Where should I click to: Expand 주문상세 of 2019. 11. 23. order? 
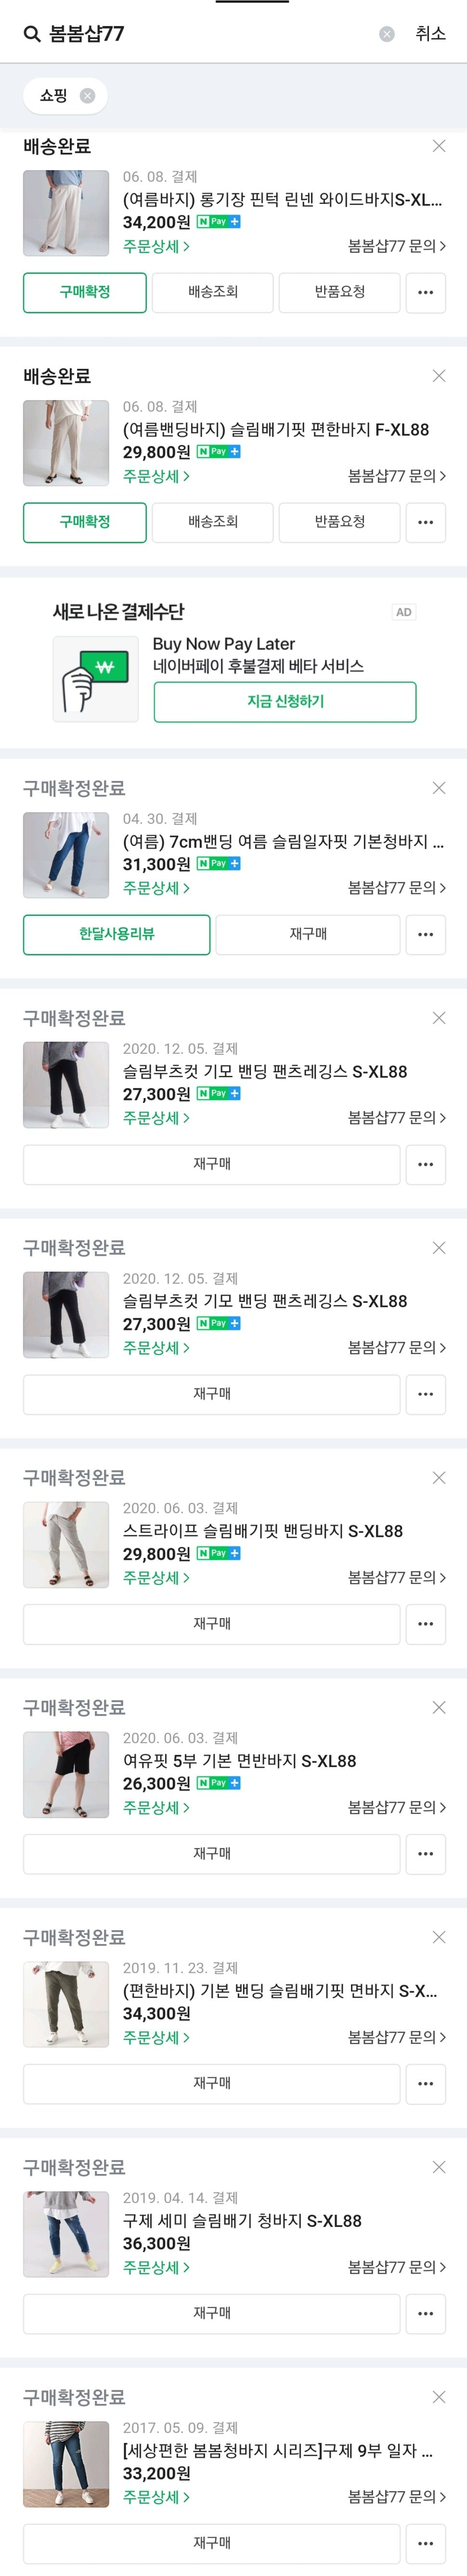pyautogui.click(x=156, y=2037)
